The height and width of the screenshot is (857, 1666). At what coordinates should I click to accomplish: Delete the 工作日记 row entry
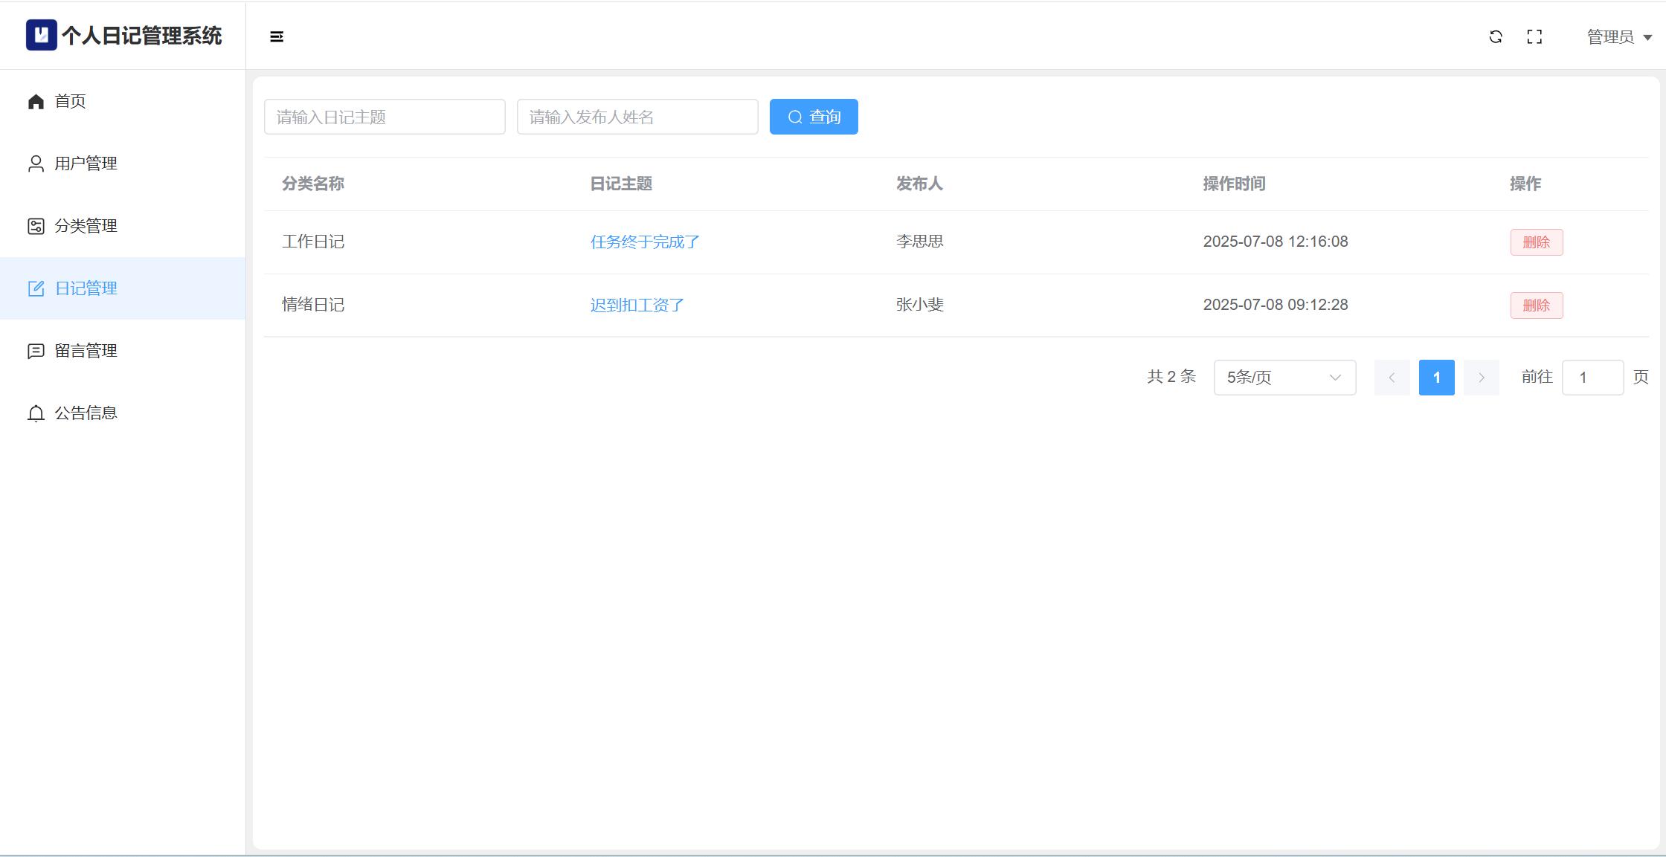tap(1536, 242)
